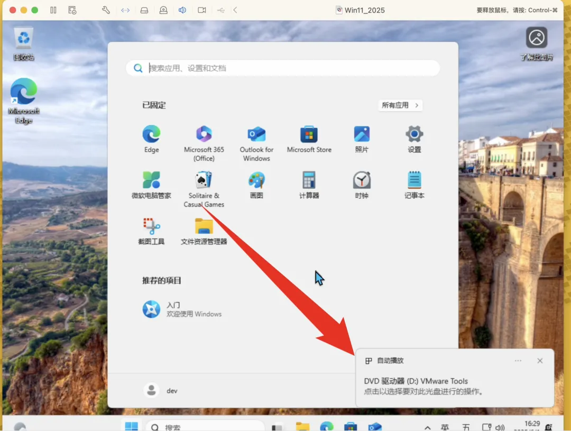The width and height of the screenshot is (571, 431).
Task: Open the 截图工具 Snipping Tool
Action: 152,231
